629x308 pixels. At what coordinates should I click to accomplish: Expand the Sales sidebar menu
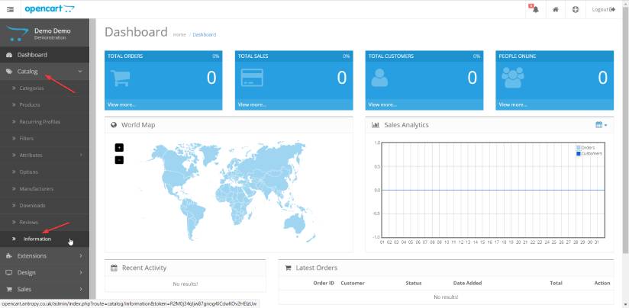pyautogui.click(x=44, y=289)
